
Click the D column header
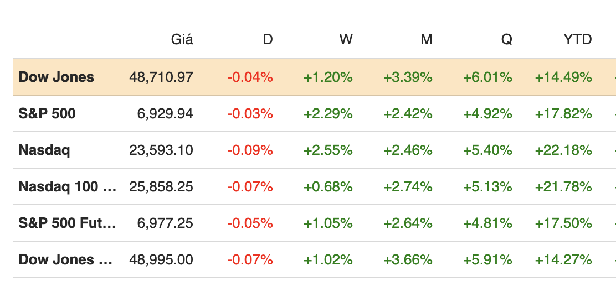point(268,39)
